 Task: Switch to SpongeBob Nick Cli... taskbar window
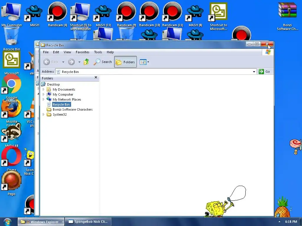88,222
